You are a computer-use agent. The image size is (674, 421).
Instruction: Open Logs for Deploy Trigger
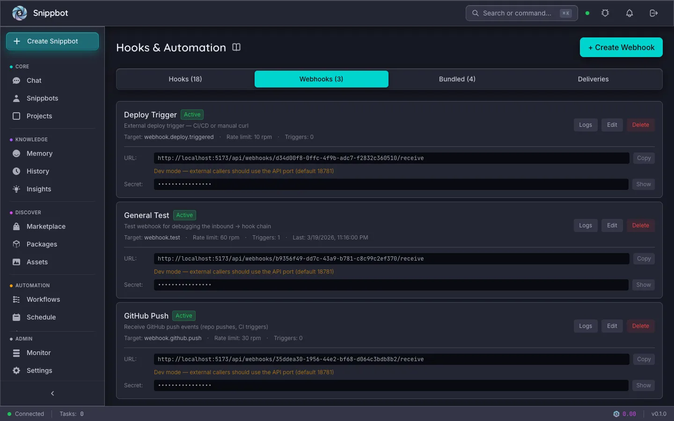pos(586,125)
